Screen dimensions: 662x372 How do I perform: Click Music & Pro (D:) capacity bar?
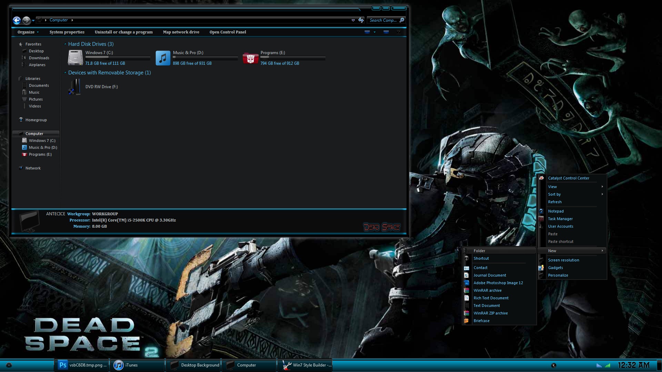coord(205,58)
